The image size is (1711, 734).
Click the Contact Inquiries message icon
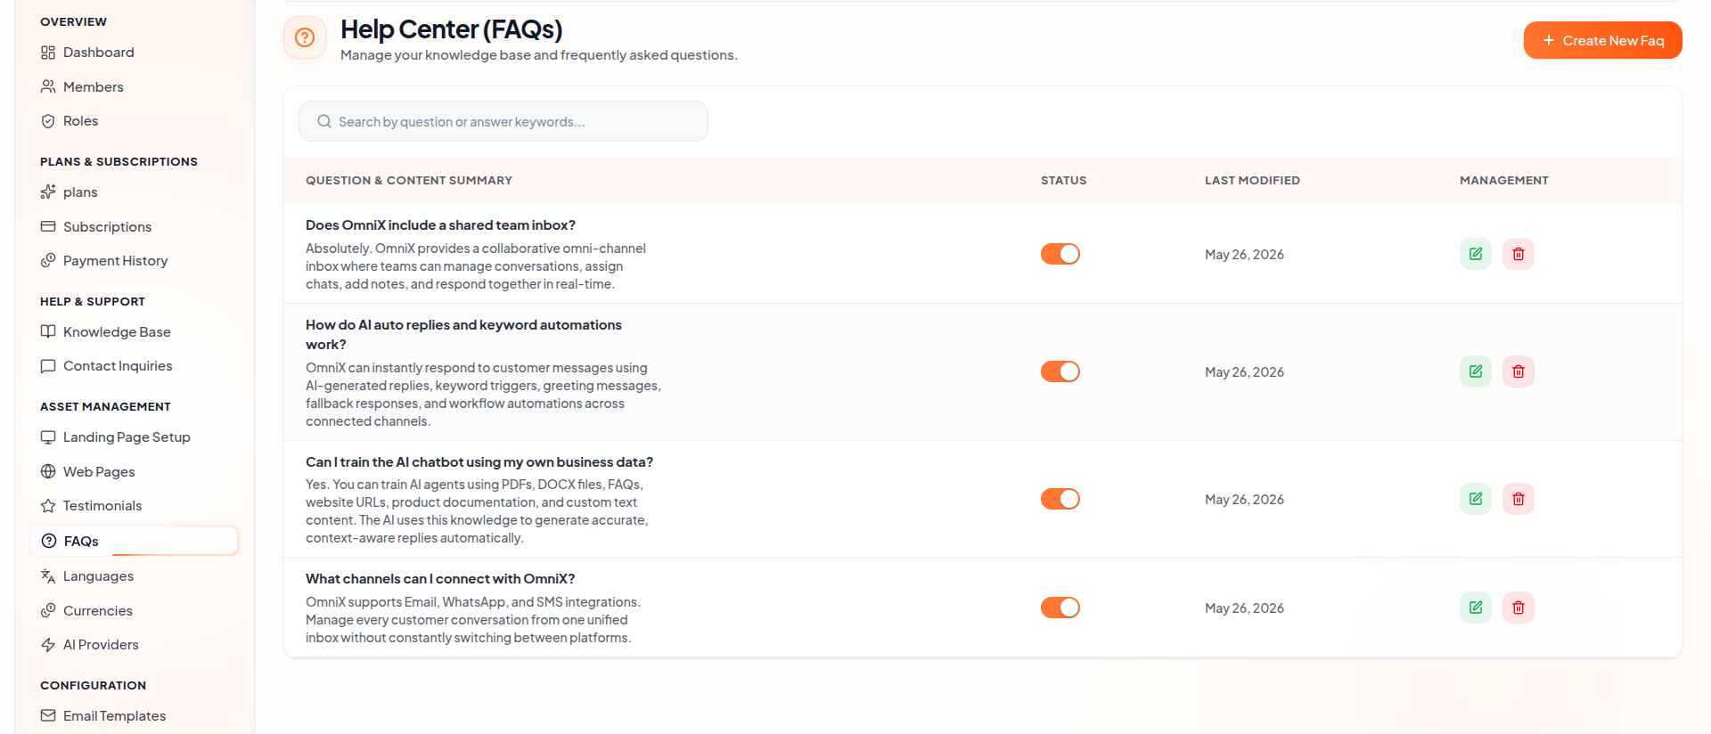pyautogui.click(x=48, y=366)
